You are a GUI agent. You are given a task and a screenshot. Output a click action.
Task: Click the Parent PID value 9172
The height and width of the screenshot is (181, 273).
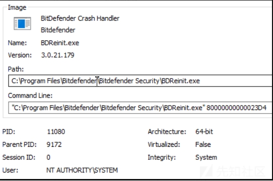[54, 144]
